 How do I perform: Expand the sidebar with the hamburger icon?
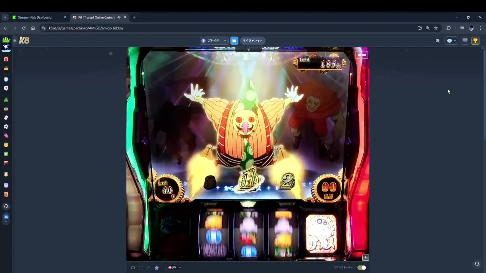click(x=14, y=40)
